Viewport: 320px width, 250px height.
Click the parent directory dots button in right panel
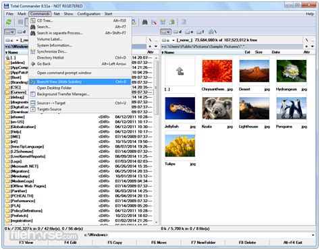(x=313, y=40)
